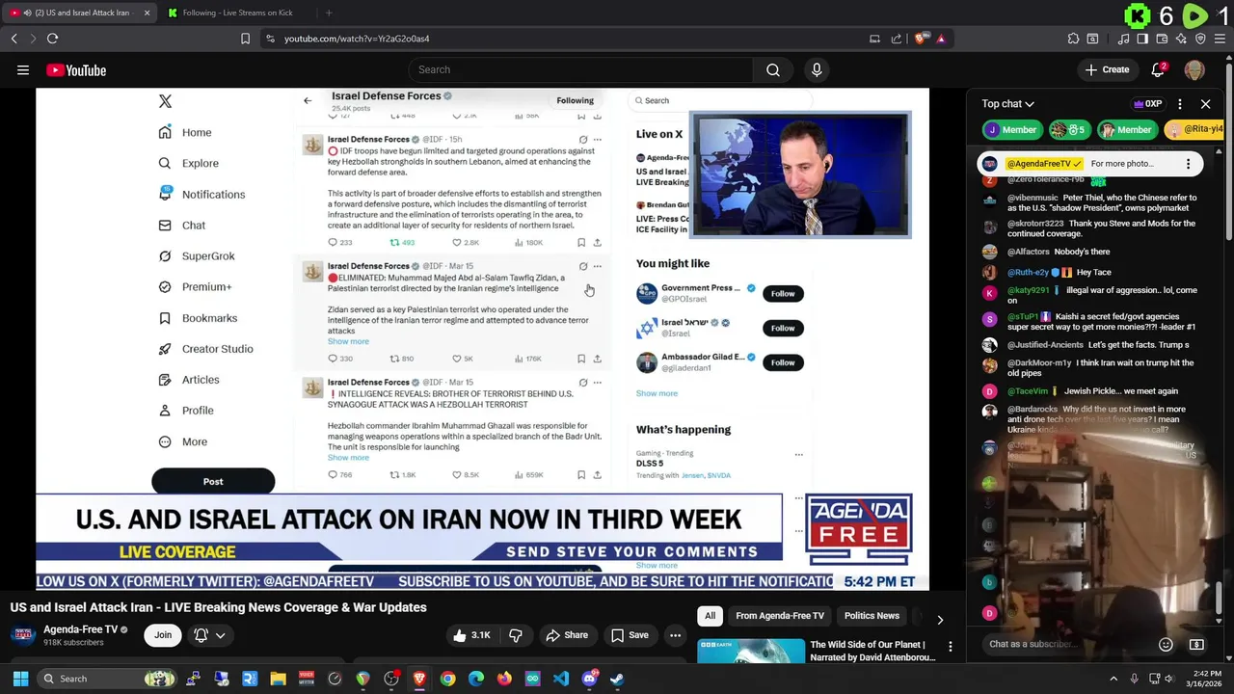This screenshot has height=694, width=1234.
Task: Show hidden system tray icons
Action: click(x=1113, y=679)
